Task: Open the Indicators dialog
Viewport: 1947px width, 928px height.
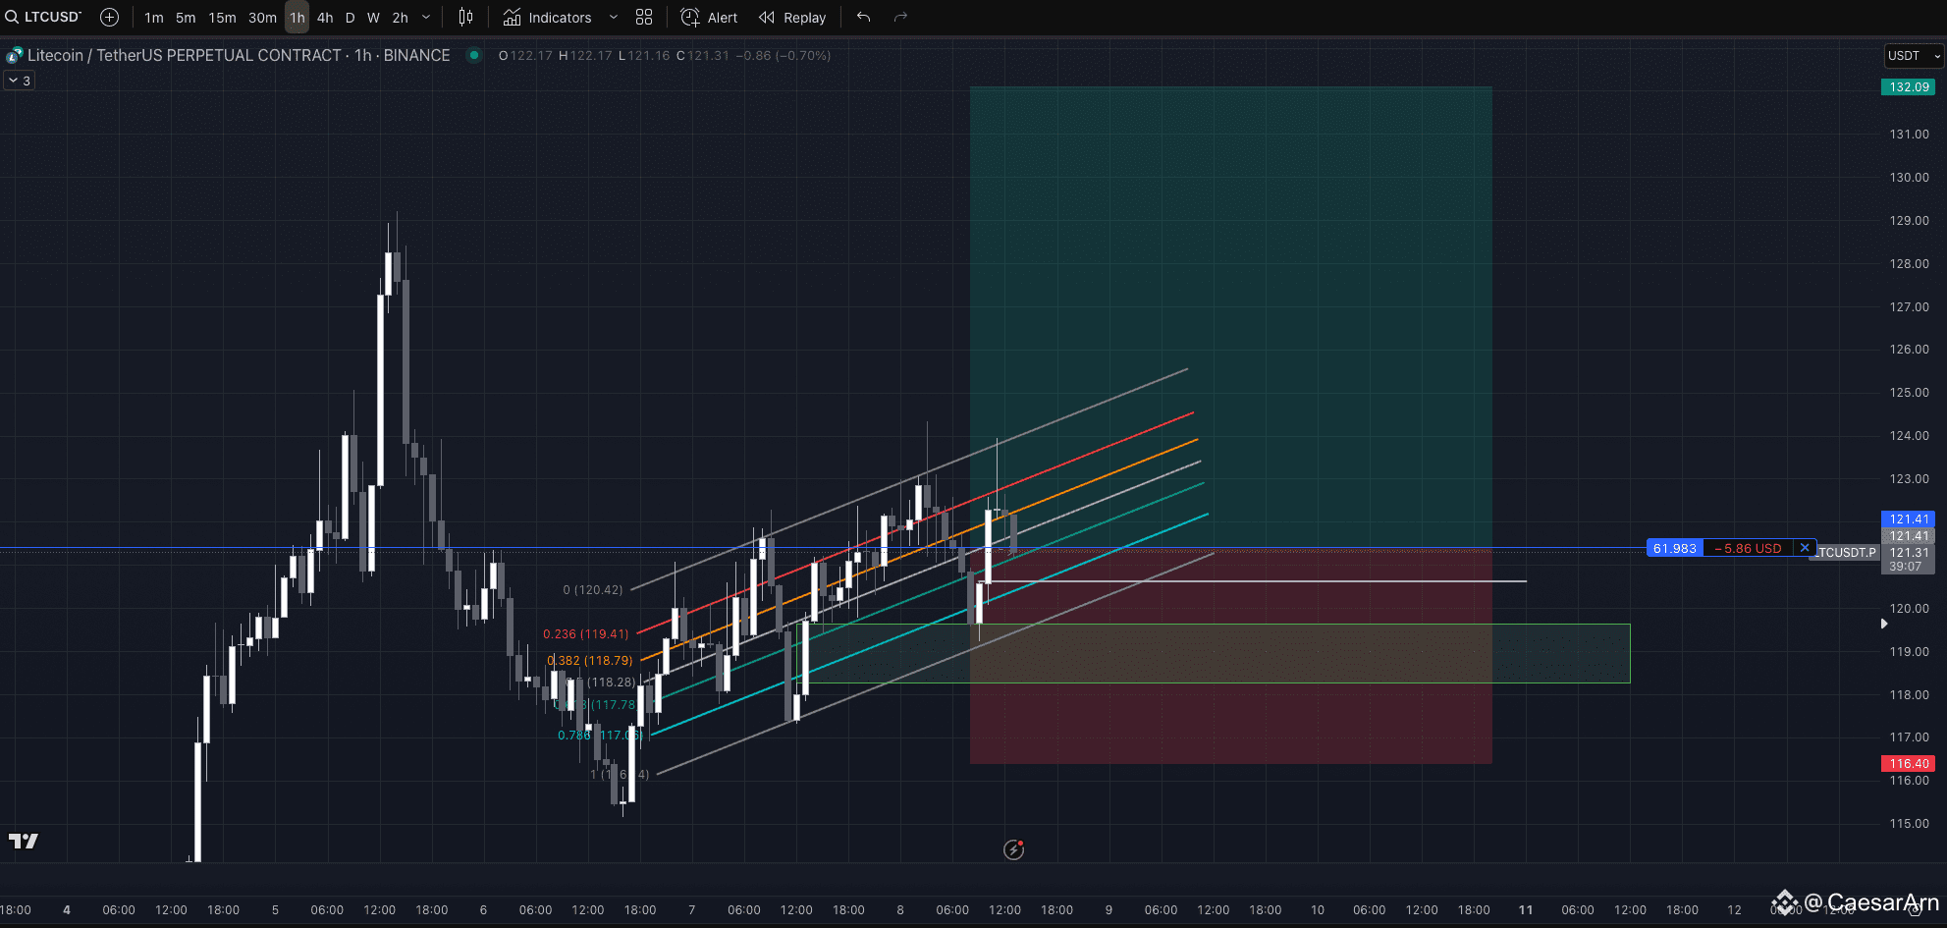Action: [547, 18]
